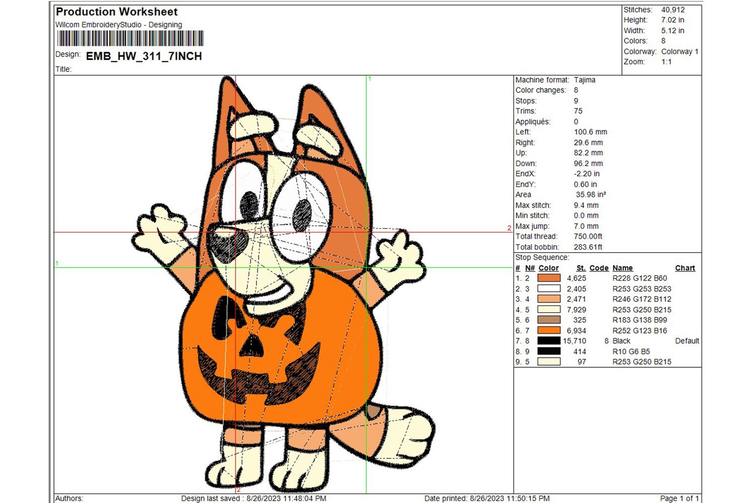Select the Zoom value 1:1
Image resolution: width=756 pixels, height=503 pixels.
point(666,62)
